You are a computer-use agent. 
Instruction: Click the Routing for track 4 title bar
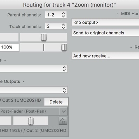point(69,5)
